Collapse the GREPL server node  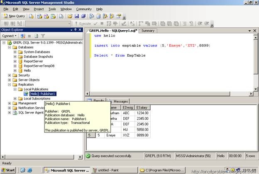4,43
